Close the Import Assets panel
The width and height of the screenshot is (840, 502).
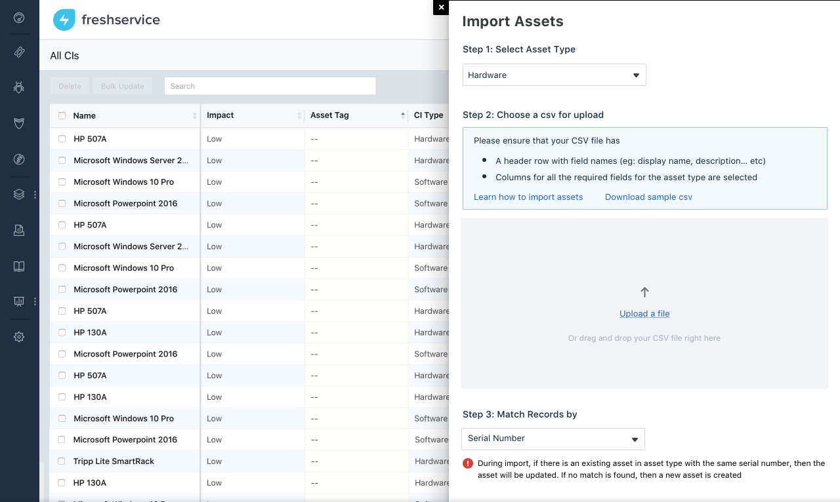coord(441,7)
